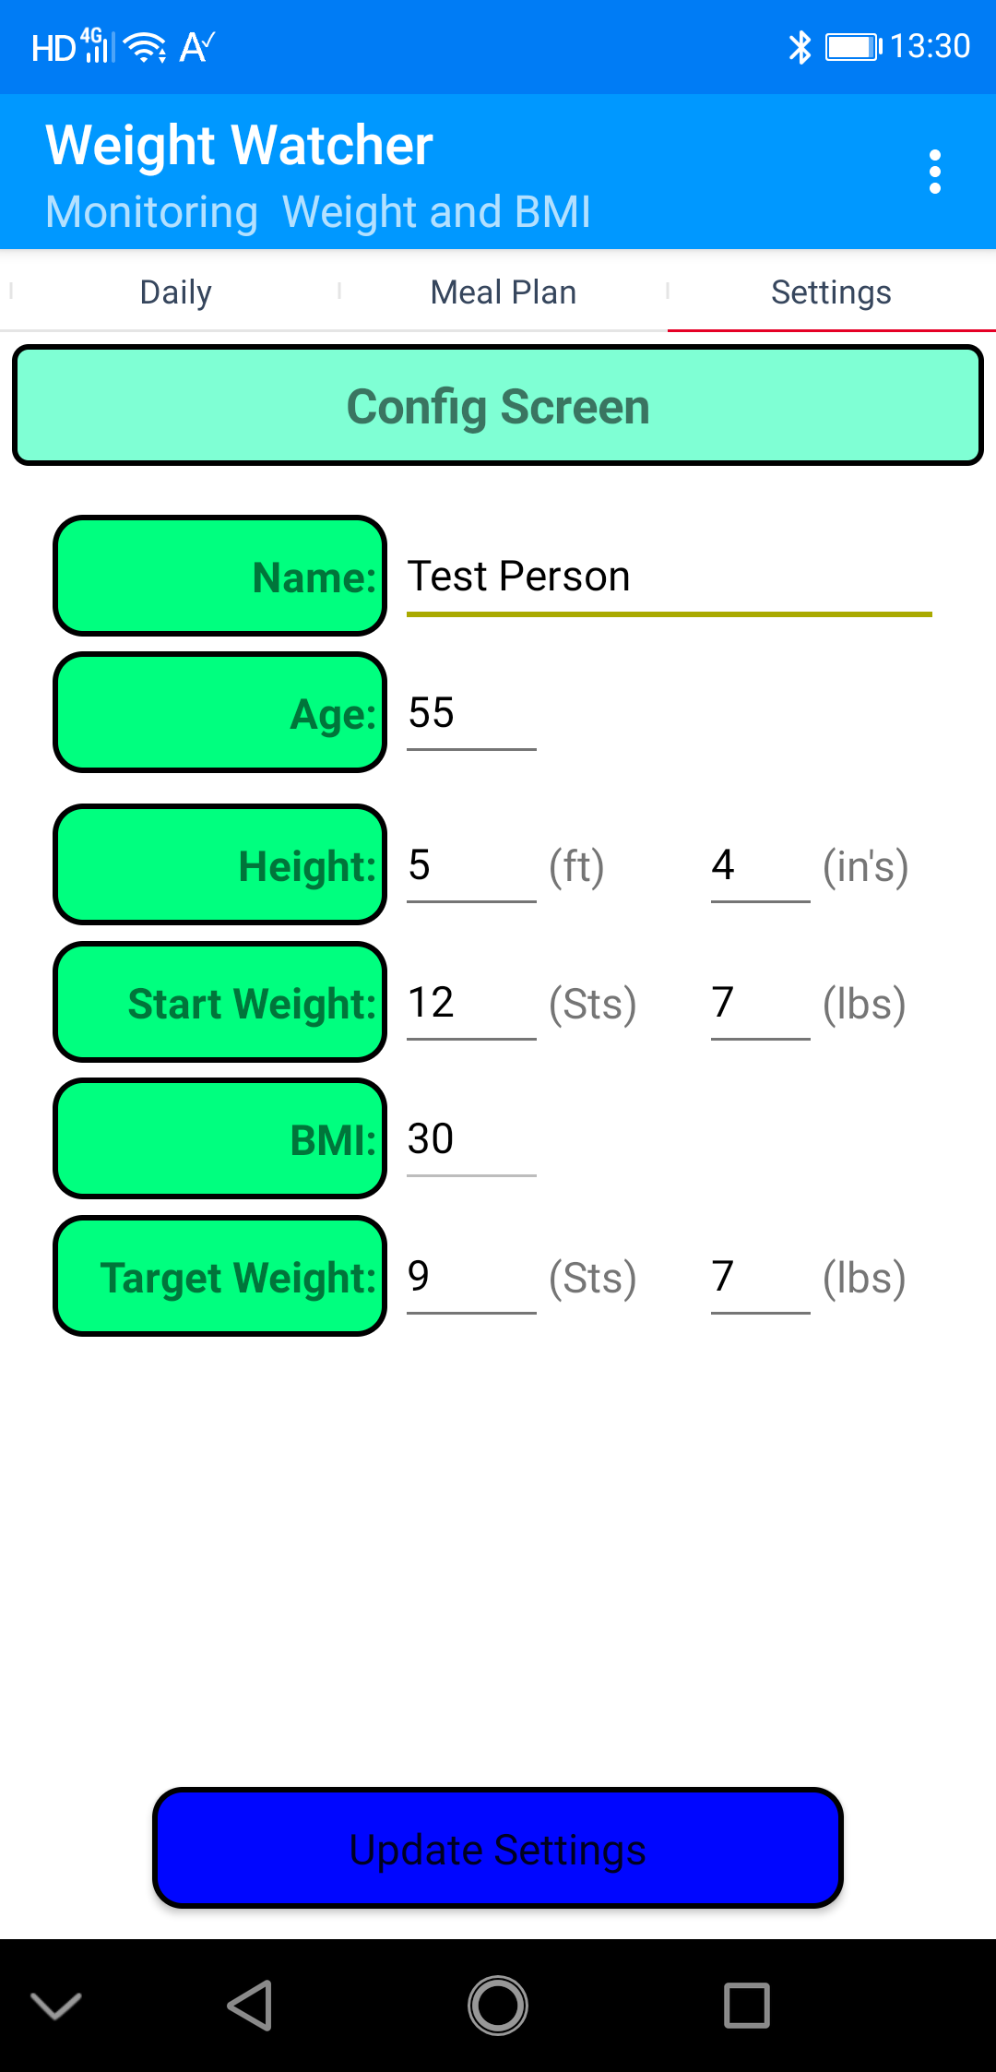
Task: Focus the Height feet input field
Action: coord(471,866)
